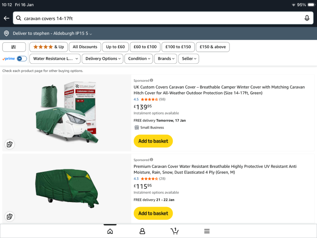Add the £139.95 caravan cover to basket
The image size is (317, 238).
click(x=153, y=141)
